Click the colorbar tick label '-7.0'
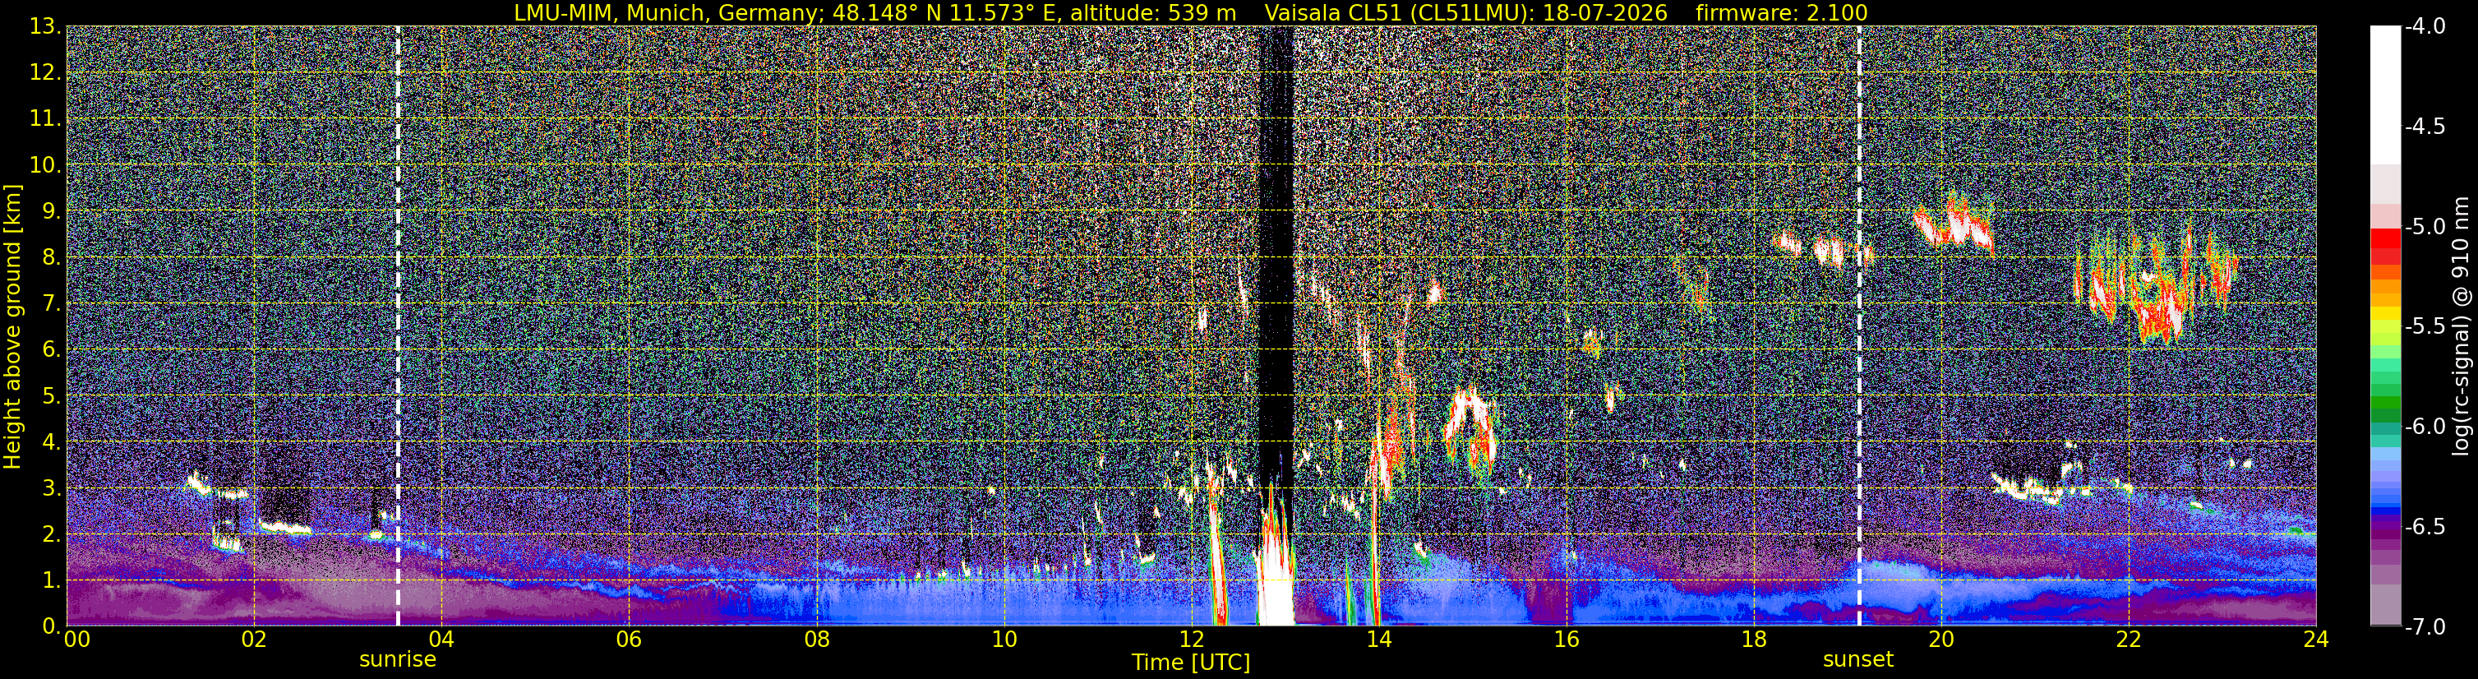2478x679 pixels. click(x=2425, y=627)
